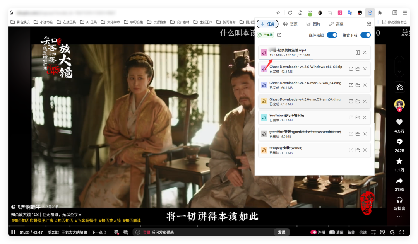Open the screenshot crop extension
The width and height of the screenshot is (418, 244).
point(330,13)
